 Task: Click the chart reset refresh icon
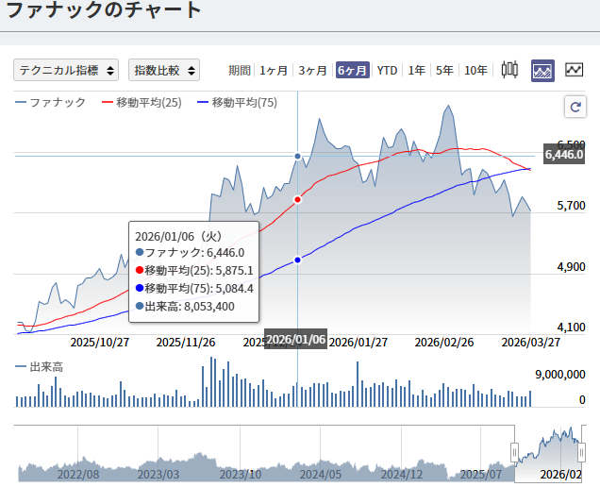tap(575, 107)
